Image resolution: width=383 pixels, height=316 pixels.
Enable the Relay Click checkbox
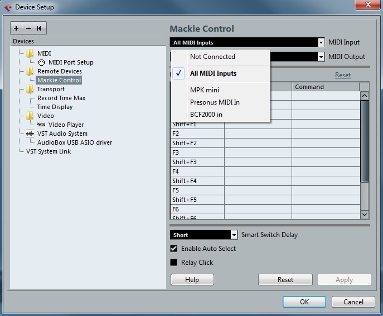pos(174,263)
